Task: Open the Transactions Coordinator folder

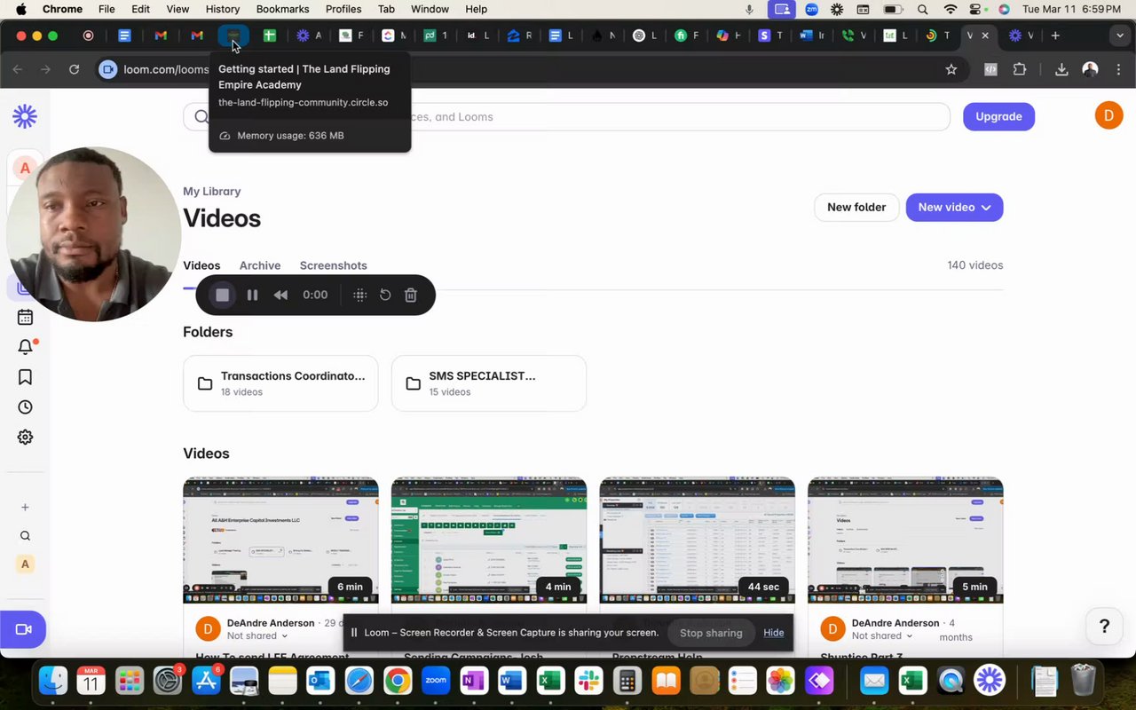Action: pos(280,383)
